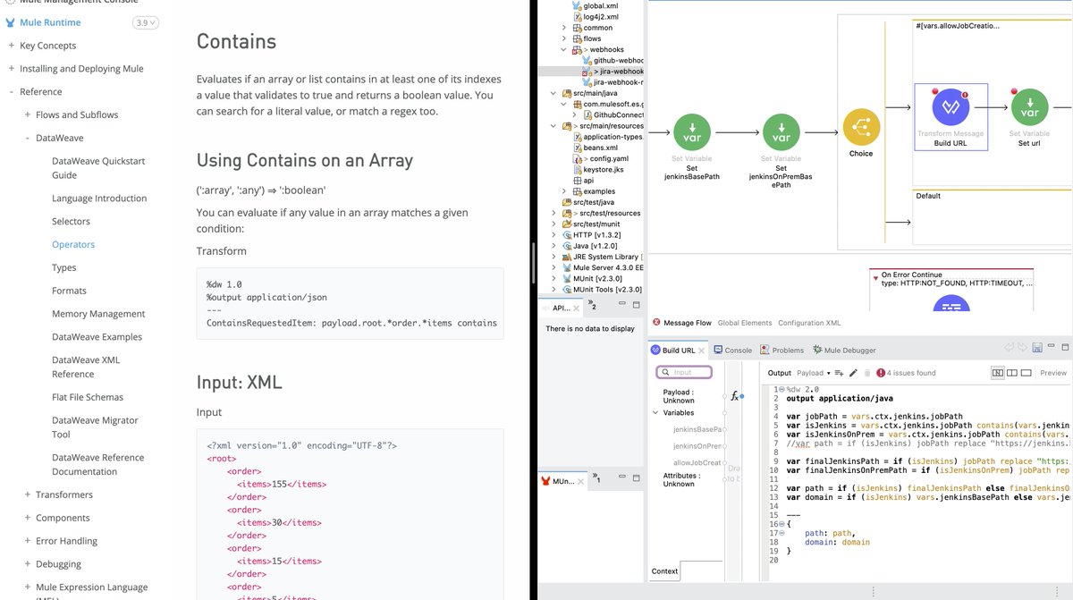Click the add target icon beside Payload

point(839,373)
